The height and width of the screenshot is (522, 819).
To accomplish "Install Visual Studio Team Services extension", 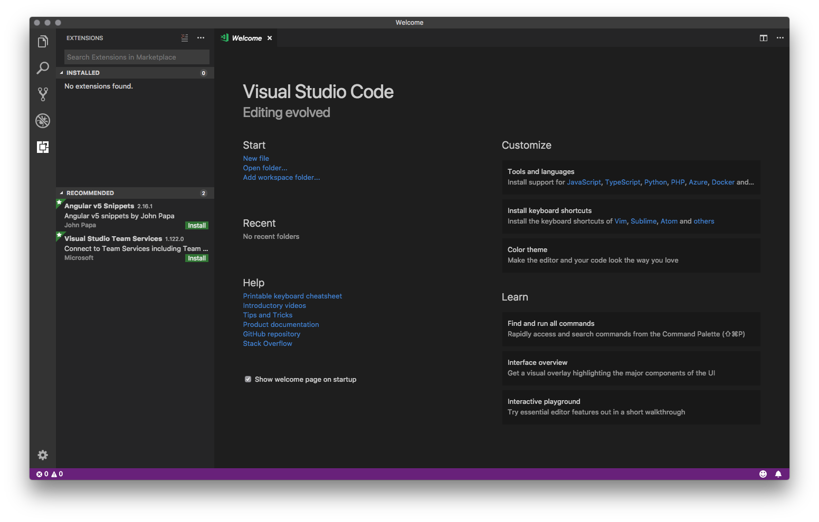I will coord(196,258).
